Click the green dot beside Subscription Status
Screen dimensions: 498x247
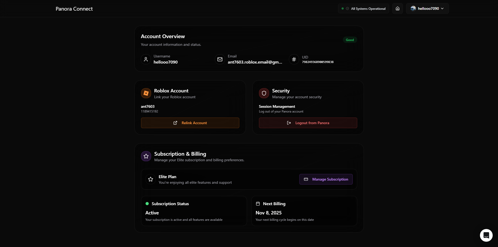(147, 204)
